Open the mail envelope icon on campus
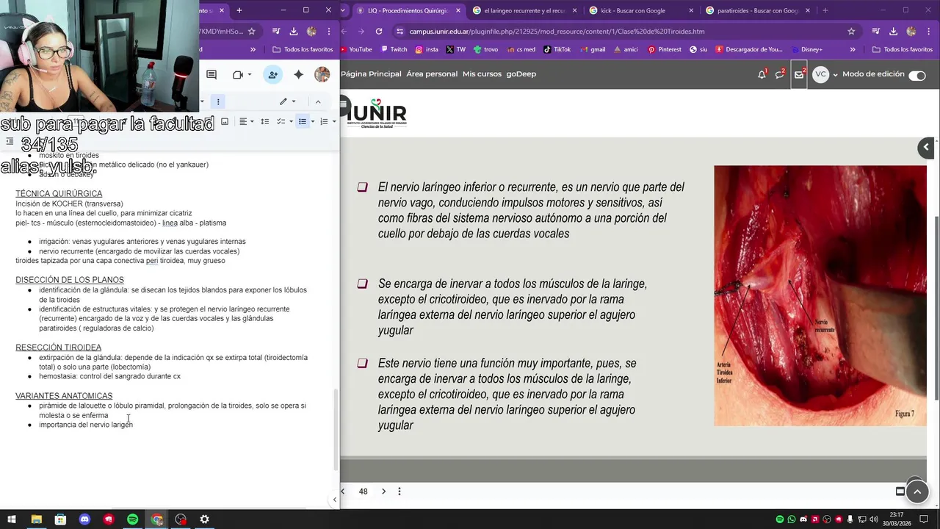Image resolution: width=940 pixels, height=529 pixels. (x=799, y=75)
